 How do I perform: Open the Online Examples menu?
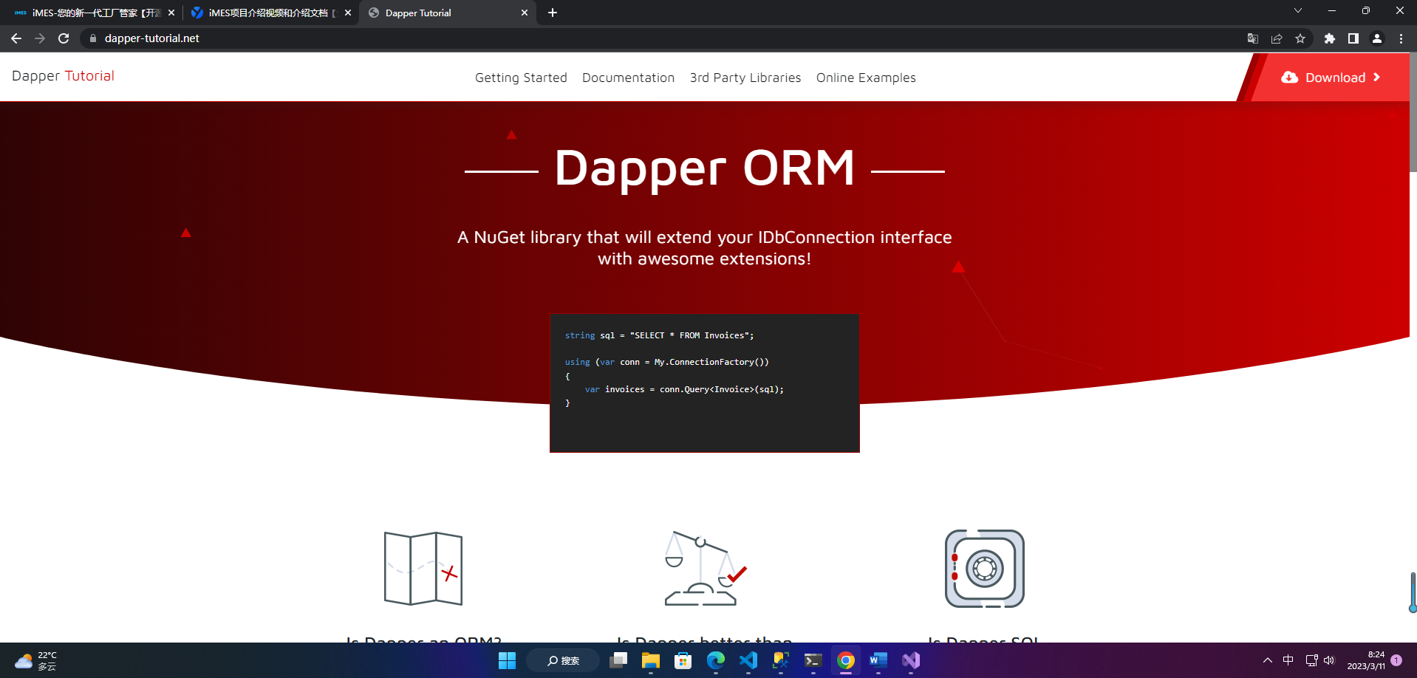coord(866,78)
